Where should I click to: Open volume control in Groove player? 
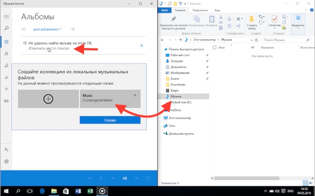[x=125, y=178]
